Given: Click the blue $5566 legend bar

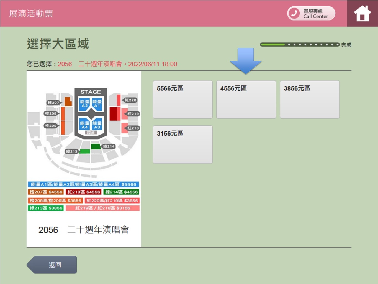Looking at the screenshot, I should tap(83, 184).
